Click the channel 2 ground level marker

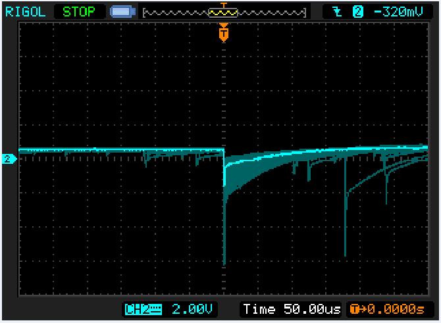(x=9, y=159)
